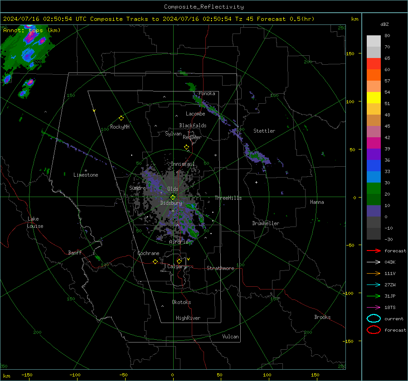Click the ThreeHills city label
This screenshot has width=408, height=381.
[x=228, y=198]
